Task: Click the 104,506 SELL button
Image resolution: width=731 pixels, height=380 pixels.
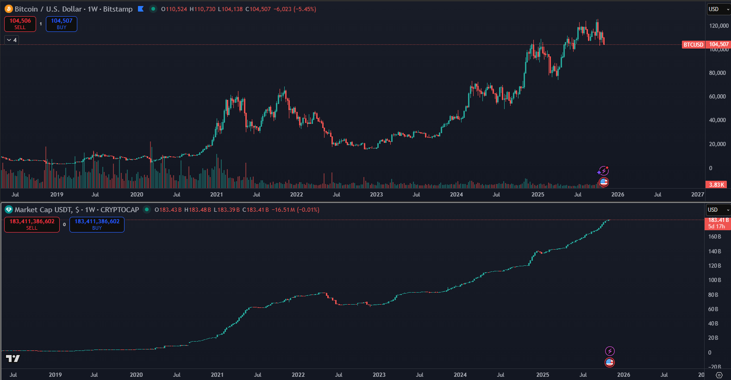Action: [20, 24]
